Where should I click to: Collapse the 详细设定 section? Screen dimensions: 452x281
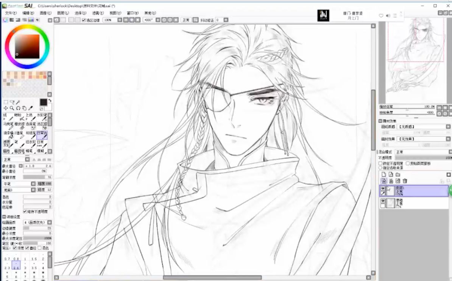4,216
